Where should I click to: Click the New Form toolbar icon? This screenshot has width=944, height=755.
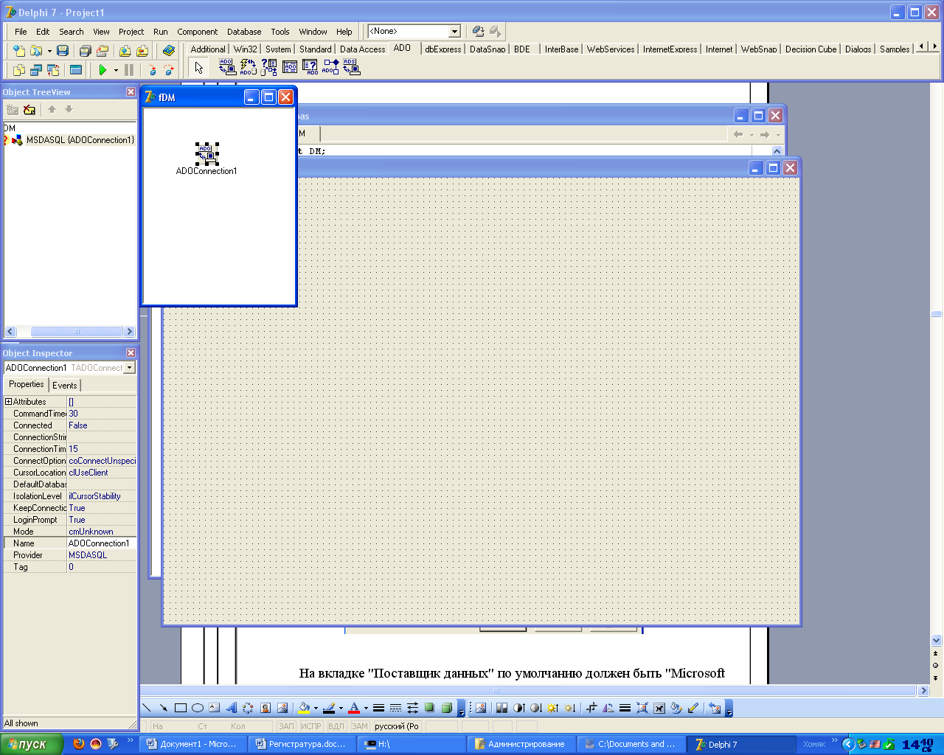coord(75,70)
